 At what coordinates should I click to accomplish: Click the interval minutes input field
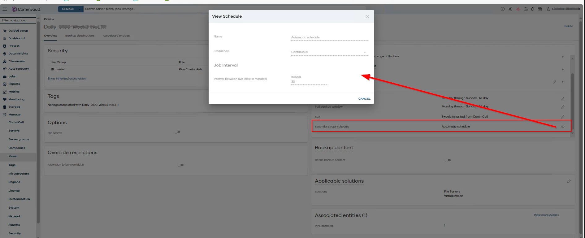[x=309, y=82]
